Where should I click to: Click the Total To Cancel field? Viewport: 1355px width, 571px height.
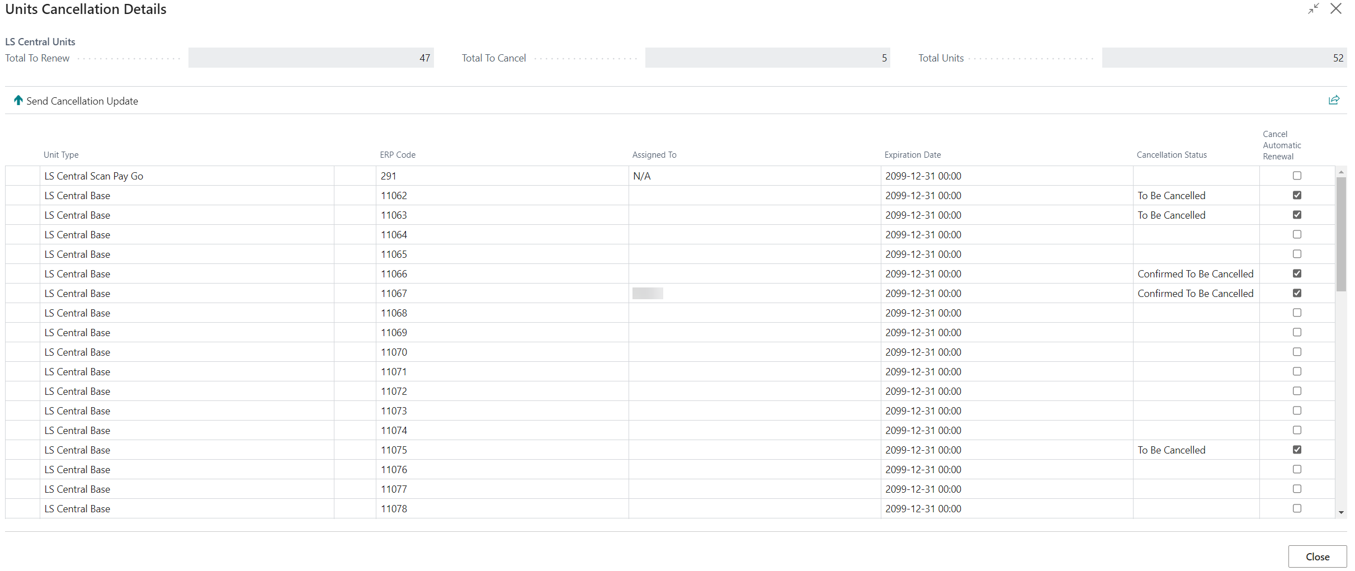[x=767, y=58]
